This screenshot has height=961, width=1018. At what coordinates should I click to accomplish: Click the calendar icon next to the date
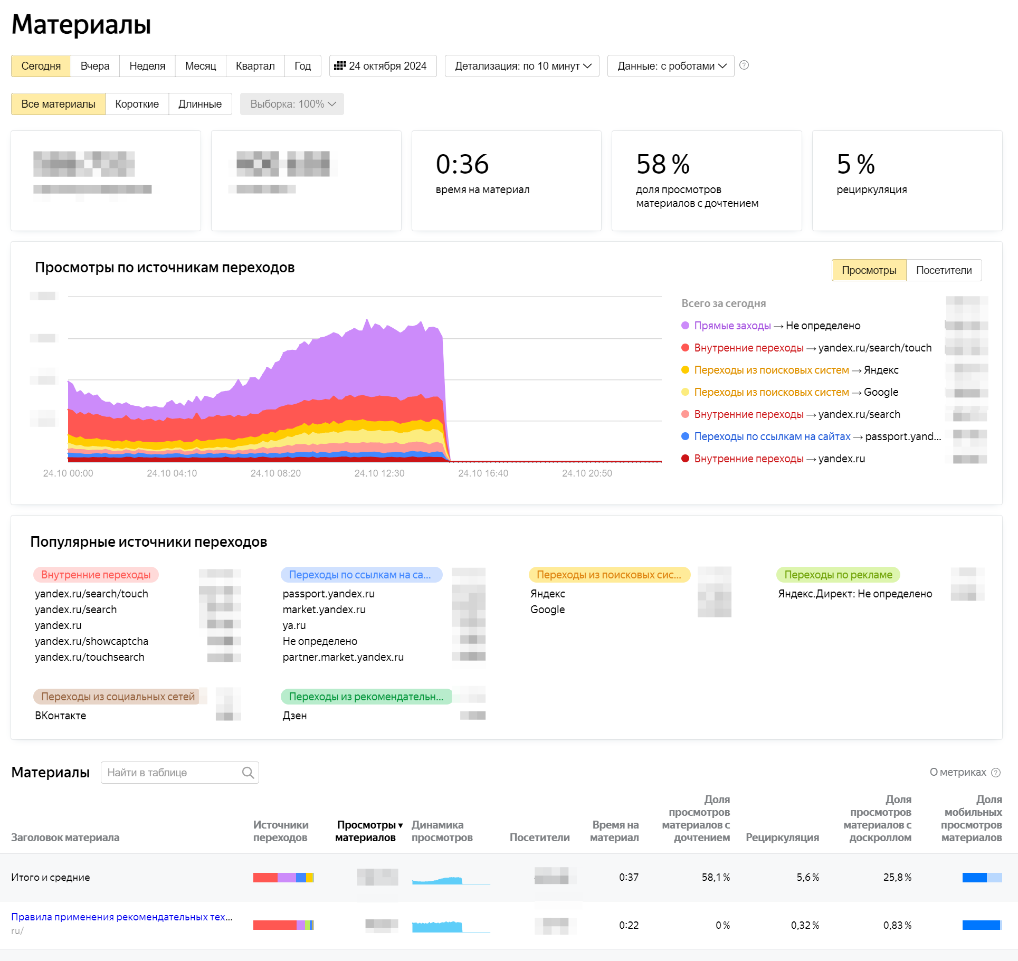(339, 66)
